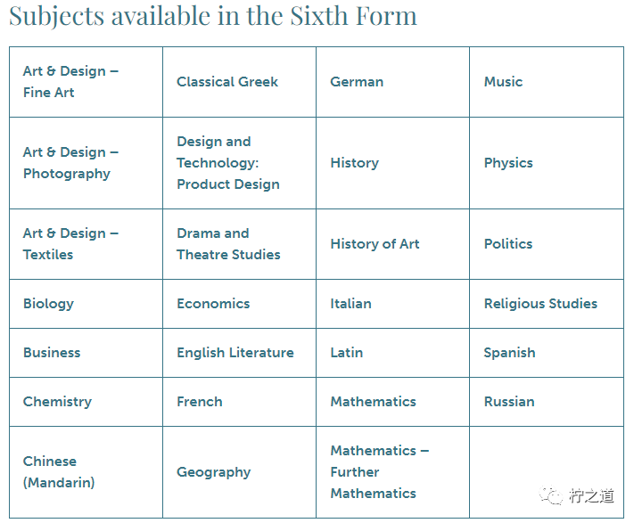This screenshot has width=634, height=523.
Task: Open Mathematics – Further Mathematics entry
Action: (379, 472)
